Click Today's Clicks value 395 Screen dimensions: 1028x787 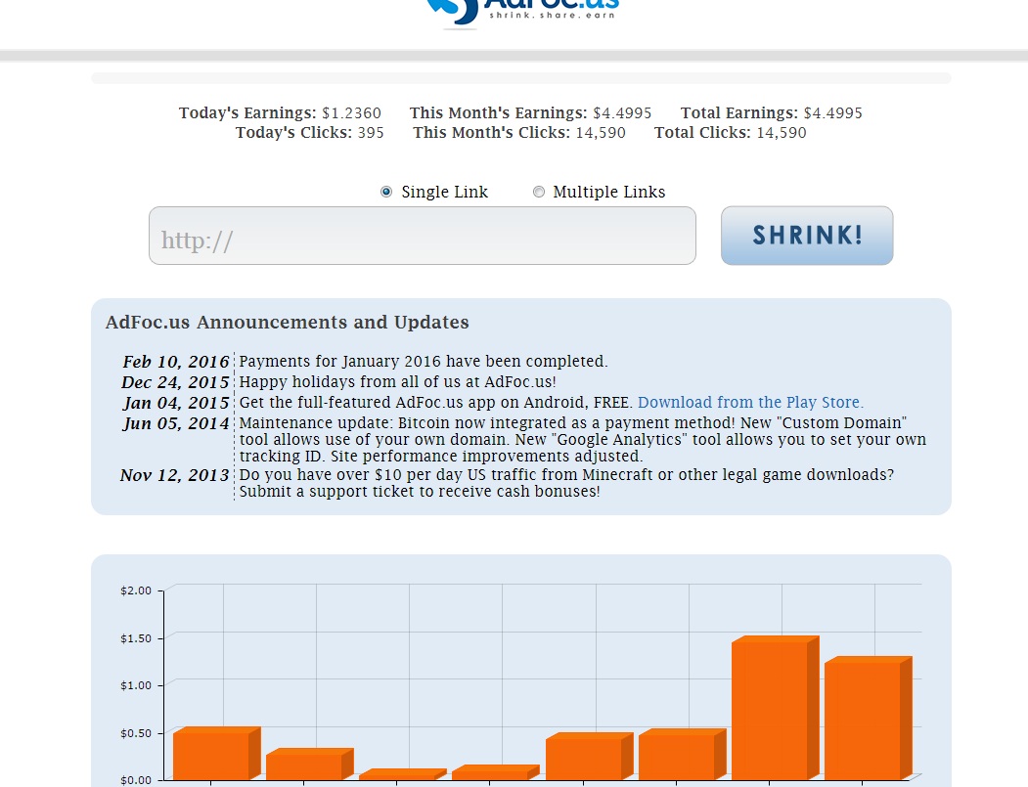click(371, 133)
